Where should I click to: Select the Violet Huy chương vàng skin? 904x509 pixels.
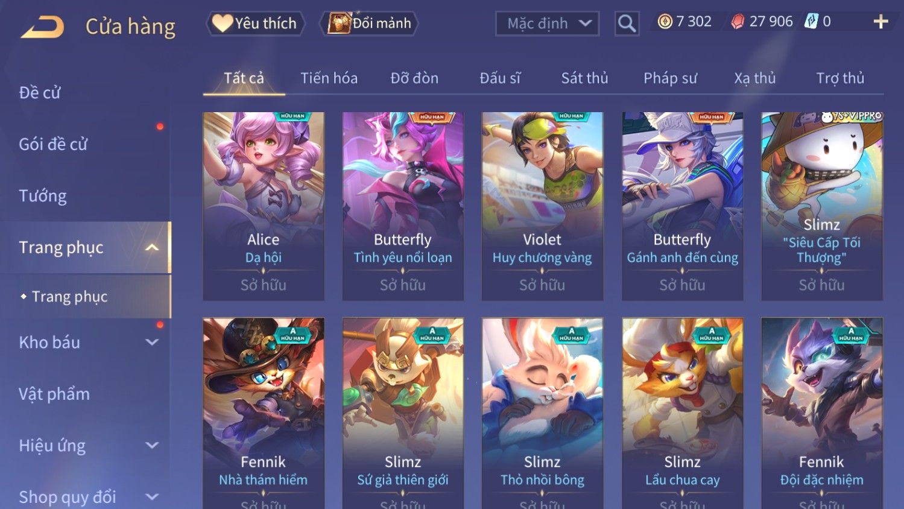coord(542,206)
